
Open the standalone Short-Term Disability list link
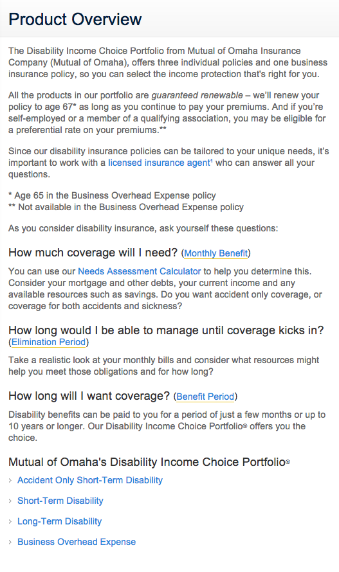coord(60,501)
